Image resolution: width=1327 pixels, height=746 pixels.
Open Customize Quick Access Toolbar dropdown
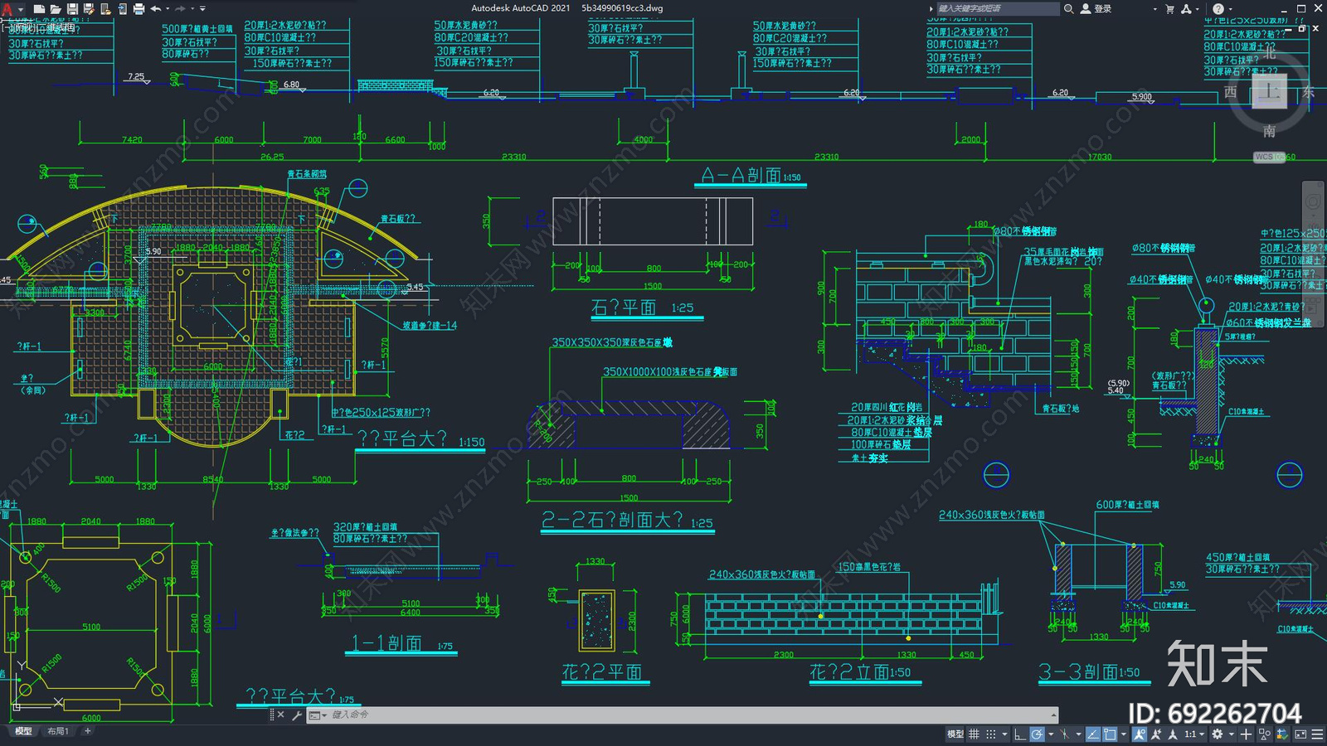tap(202, 9)
